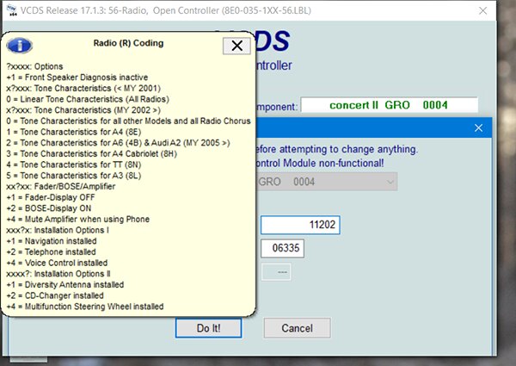Click the line 'Front Speaker Diagnosis inactive'
This screenshot has width=516, height=366.
(77, 78)
